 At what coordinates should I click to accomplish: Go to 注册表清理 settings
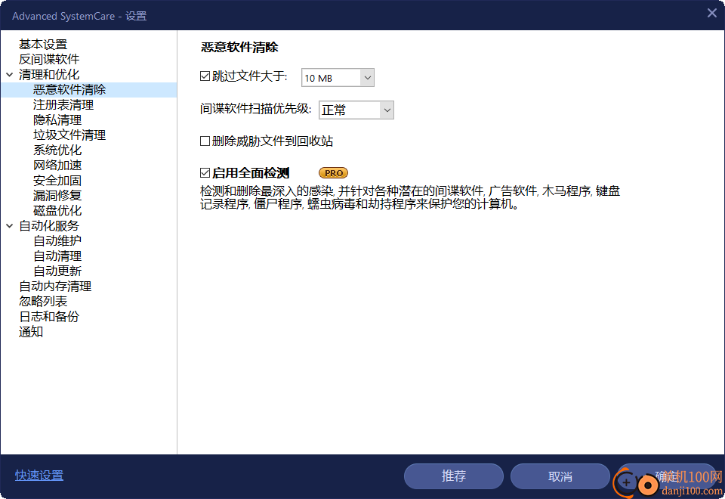pos(63,104)
